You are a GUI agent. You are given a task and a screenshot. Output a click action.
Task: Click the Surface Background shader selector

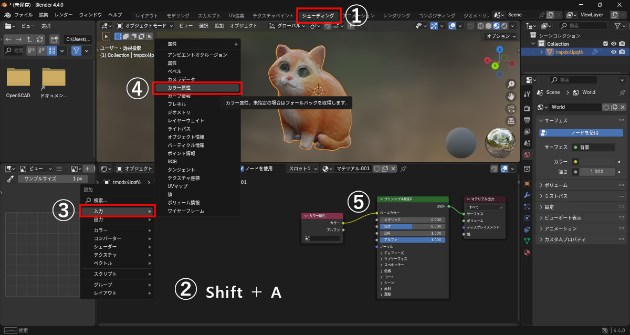point(593,148)
